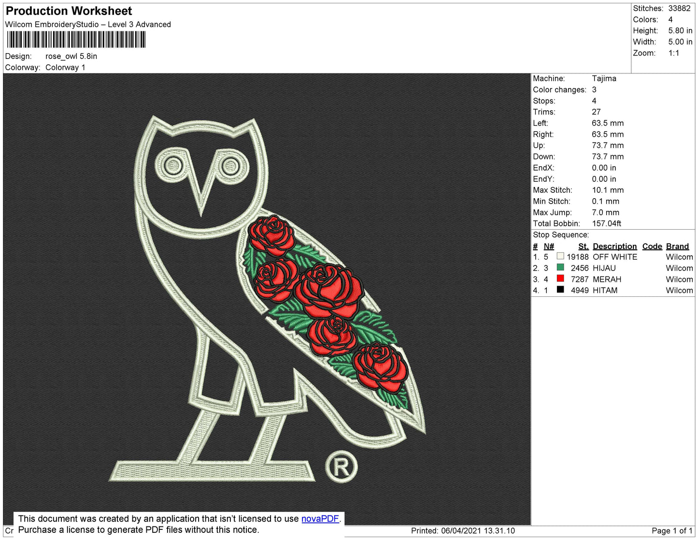Select the OFF WHITE color swatch

coord(560,256)
